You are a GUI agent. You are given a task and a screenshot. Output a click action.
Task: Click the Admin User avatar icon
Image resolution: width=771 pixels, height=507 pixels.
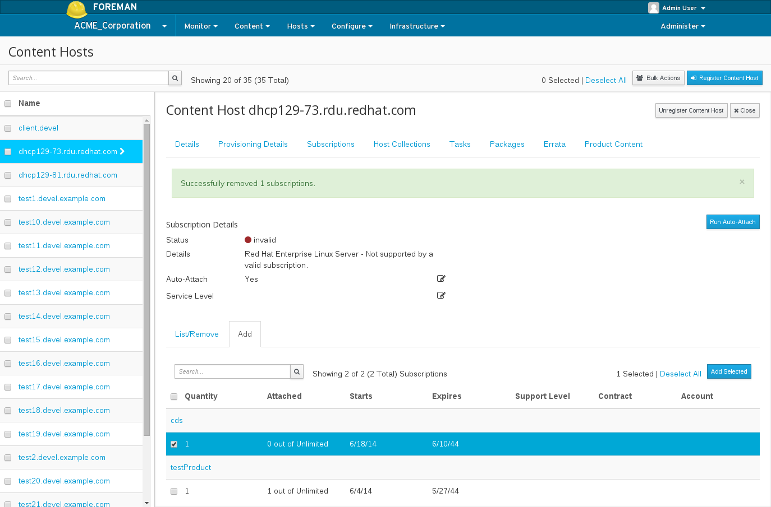653,8
